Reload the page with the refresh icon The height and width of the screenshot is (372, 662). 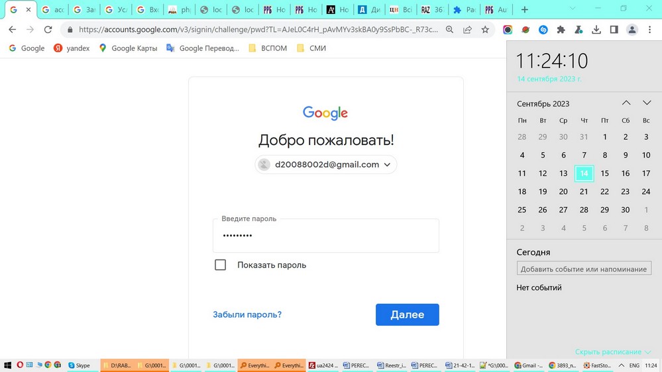click(48, 30)
